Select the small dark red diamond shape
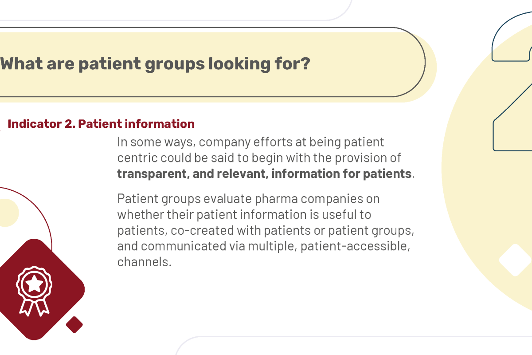Viewport: 532px width, 355px height. [x=74, y=324]
